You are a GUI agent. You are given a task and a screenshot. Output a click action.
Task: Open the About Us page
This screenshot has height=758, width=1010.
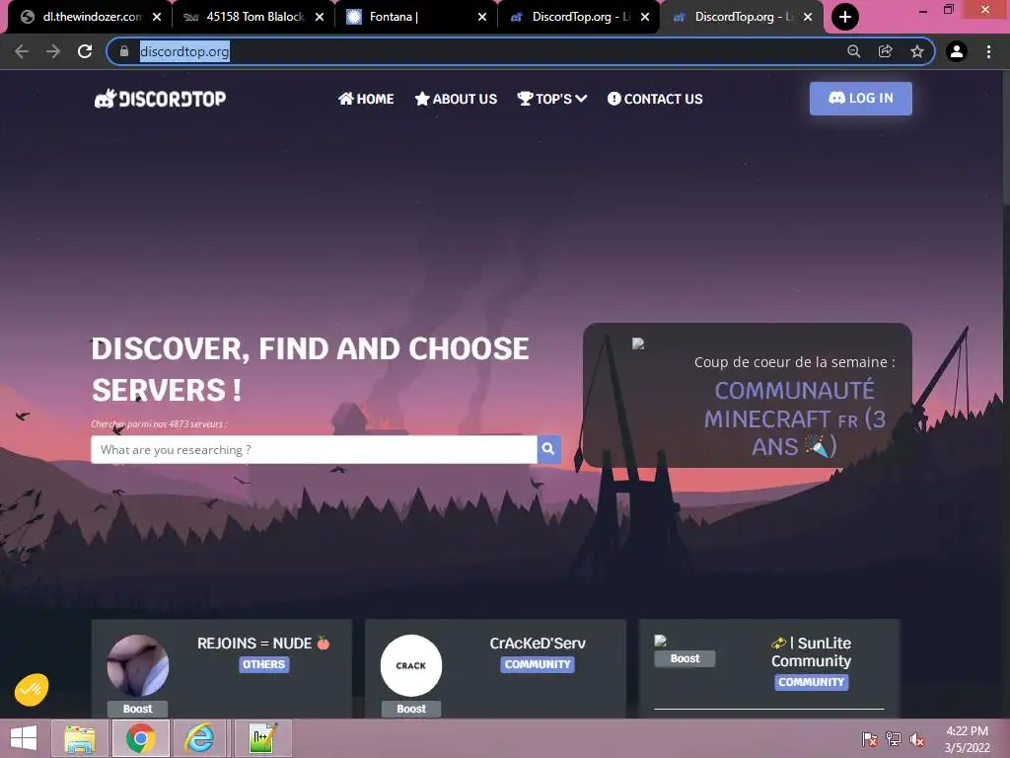point(456,99)
